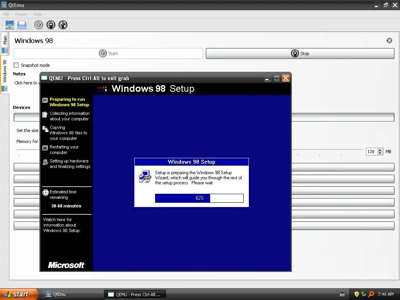The height and width of the screenshot is (300, 400).
Task: Click the QtEmu title bar application icon
Action: 4,5
